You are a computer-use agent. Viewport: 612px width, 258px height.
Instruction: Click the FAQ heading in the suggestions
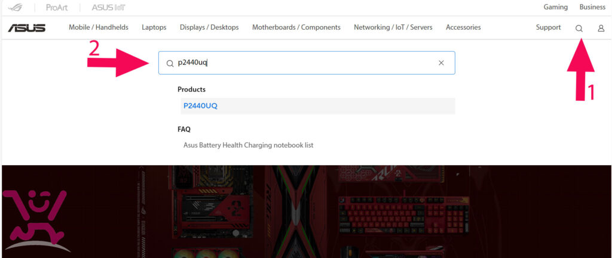tap(184, 129)
